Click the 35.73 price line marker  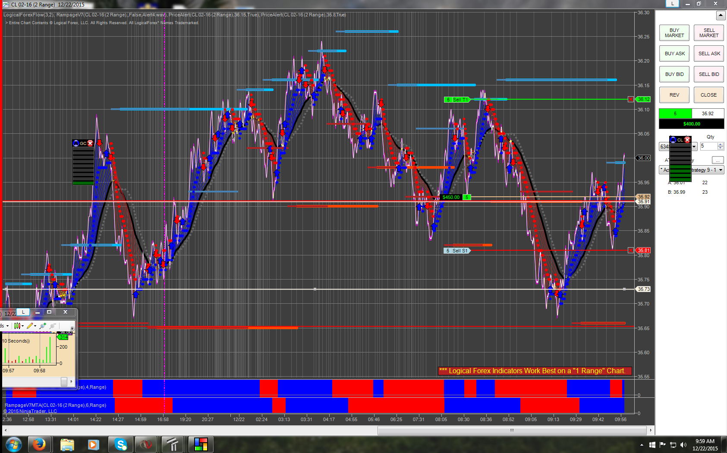644,289
